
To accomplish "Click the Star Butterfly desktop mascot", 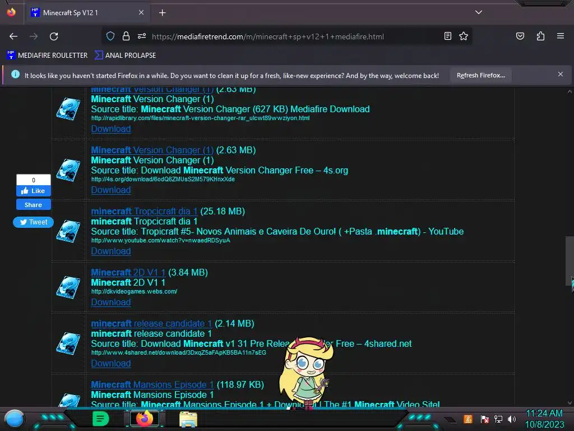I will (x=307, y=373).
